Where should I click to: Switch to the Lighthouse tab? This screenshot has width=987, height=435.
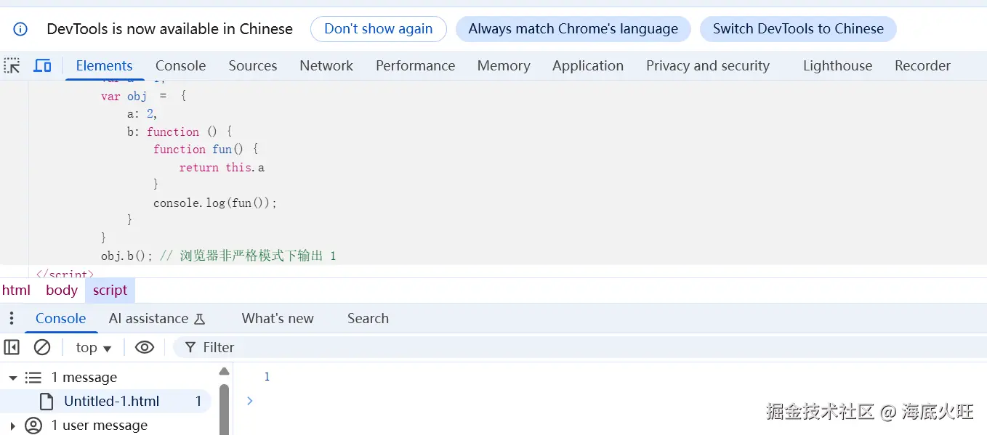837,65
